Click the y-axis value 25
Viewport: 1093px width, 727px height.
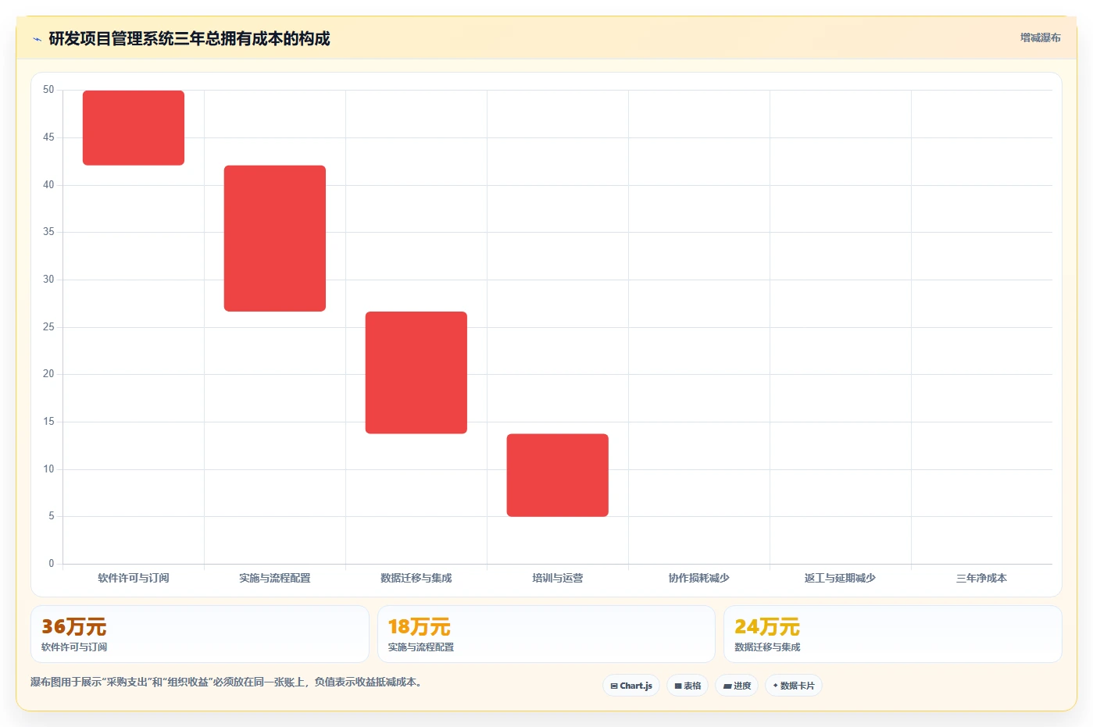(x=48, y=326)
